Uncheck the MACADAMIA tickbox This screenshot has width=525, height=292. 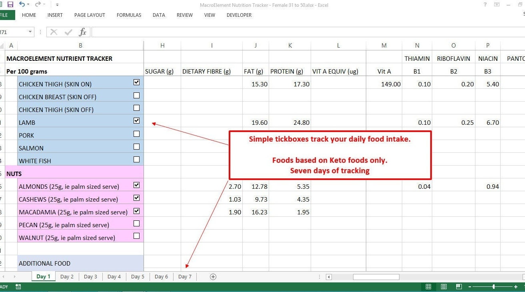(x=136, y=210)
